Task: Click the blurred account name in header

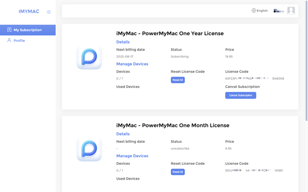Action: (279, 11)
